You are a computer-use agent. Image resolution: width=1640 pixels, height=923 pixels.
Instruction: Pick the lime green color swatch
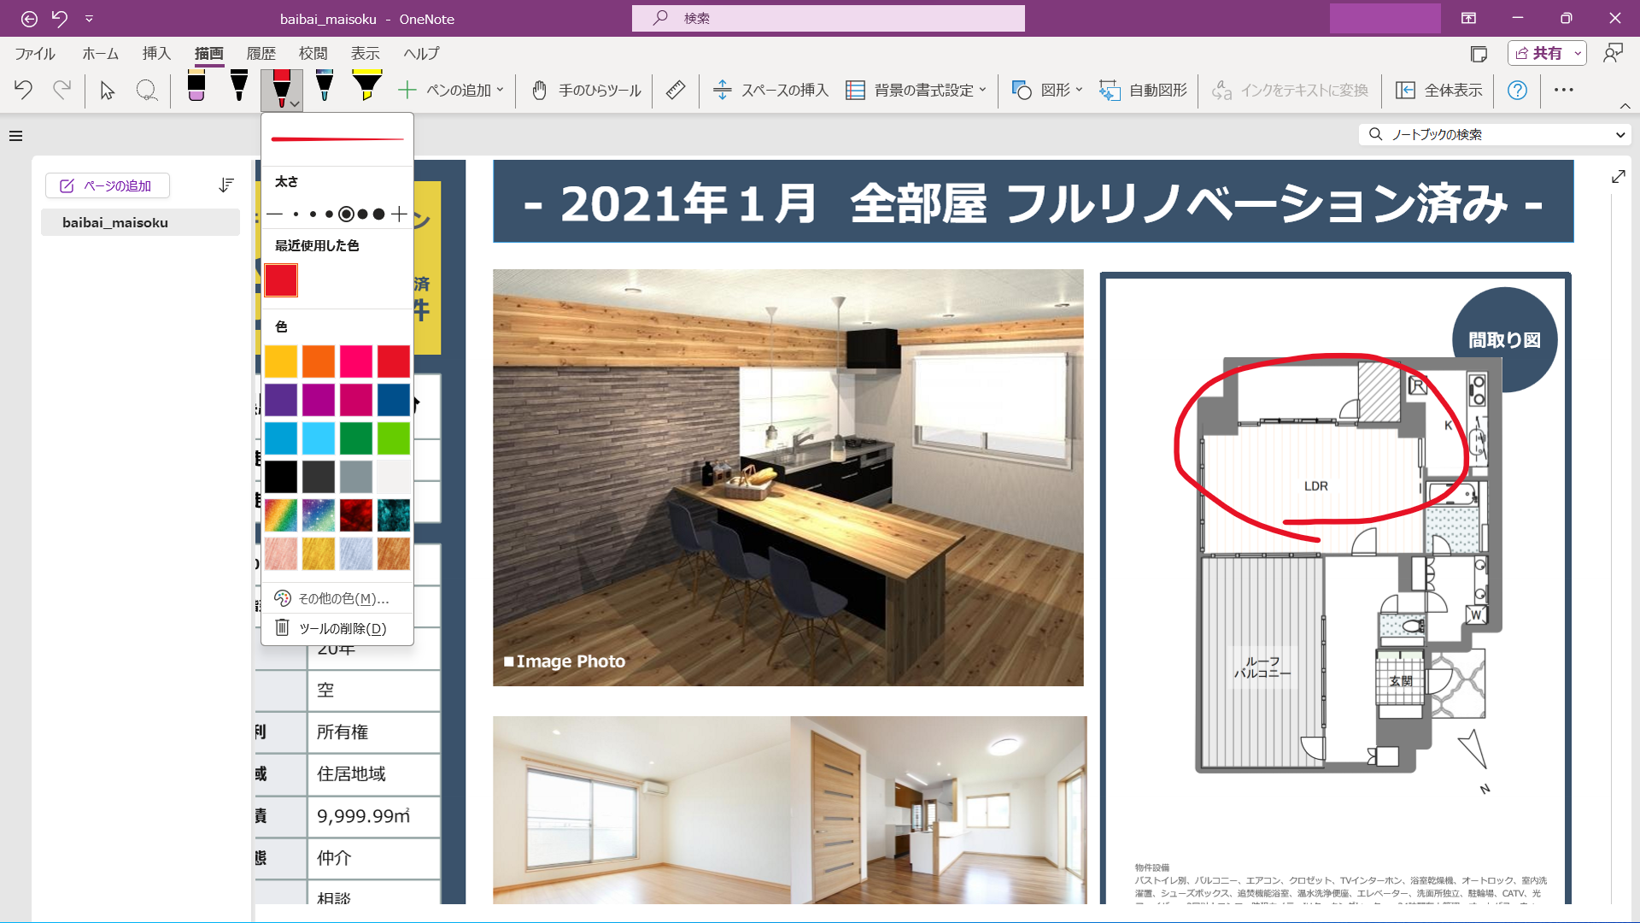tap(394, 438)
